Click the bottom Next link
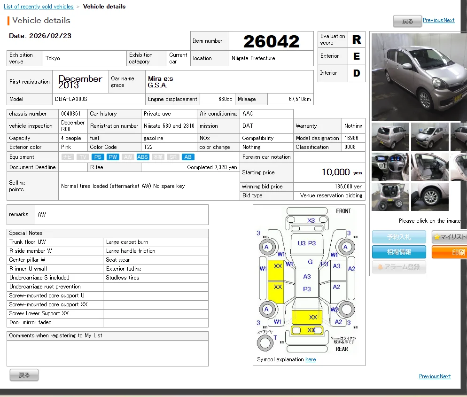The image size is (467, 397). coord(445,376)
